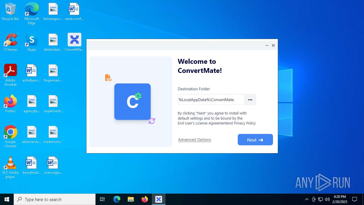Image resolution: width=364 pixels, height=205 pixels.
Task: Select the madenorm... image file icon
Action: click(x=53, y=135)
